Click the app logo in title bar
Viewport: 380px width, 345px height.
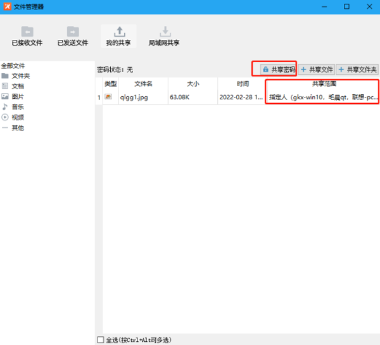(8, 6)
